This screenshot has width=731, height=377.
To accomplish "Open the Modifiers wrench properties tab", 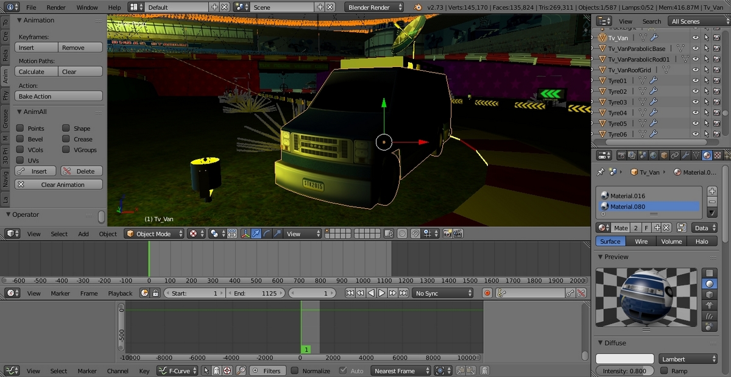I will 685,155.
